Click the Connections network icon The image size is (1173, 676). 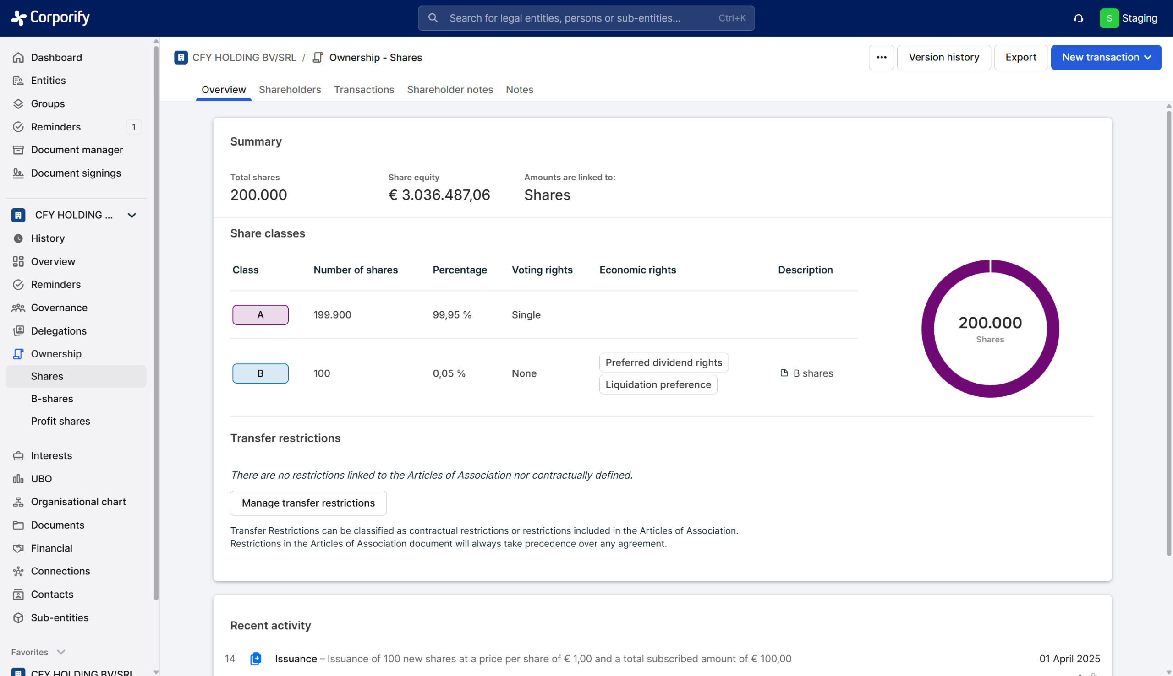(x=18, y=571)
